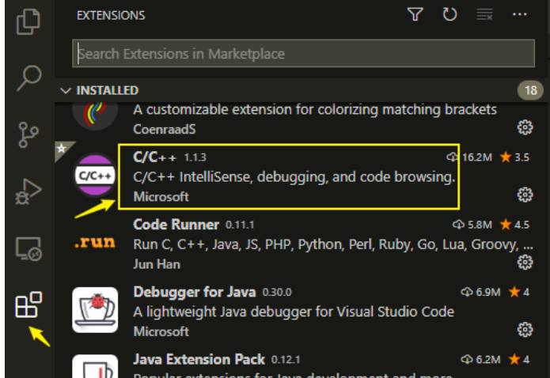Open the Explorer view in activity bar

coord(28,21)
